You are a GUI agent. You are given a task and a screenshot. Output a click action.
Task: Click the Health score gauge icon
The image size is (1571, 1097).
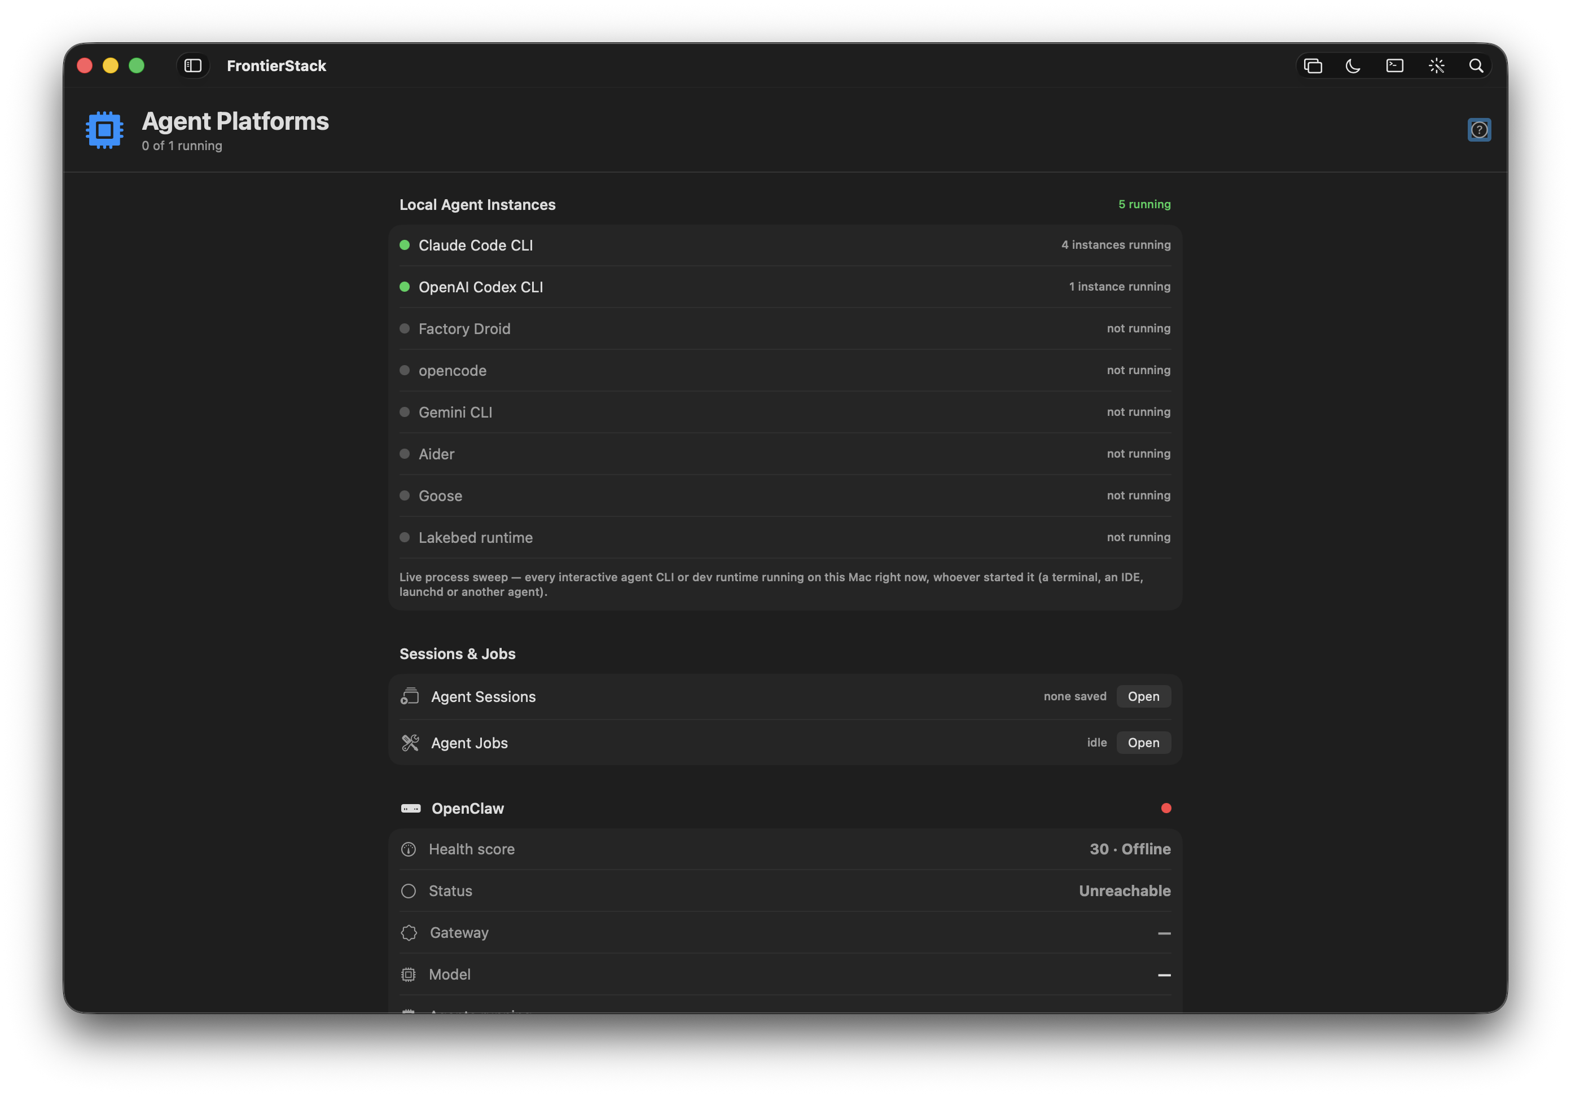pos(409,849)
